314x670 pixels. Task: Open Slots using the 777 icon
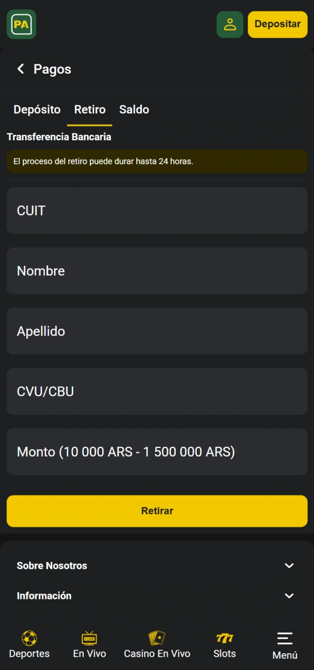[225, 638]
